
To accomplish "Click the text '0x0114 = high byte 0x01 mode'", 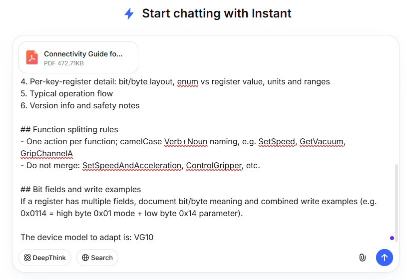I will coord(78,214).
